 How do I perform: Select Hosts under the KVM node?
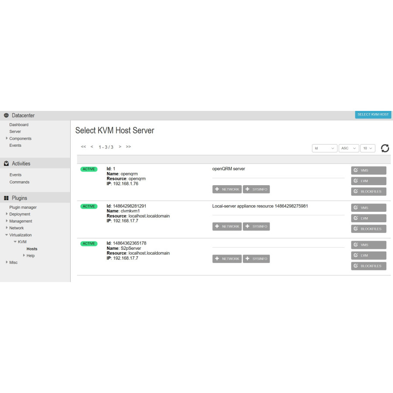[32, 249]
